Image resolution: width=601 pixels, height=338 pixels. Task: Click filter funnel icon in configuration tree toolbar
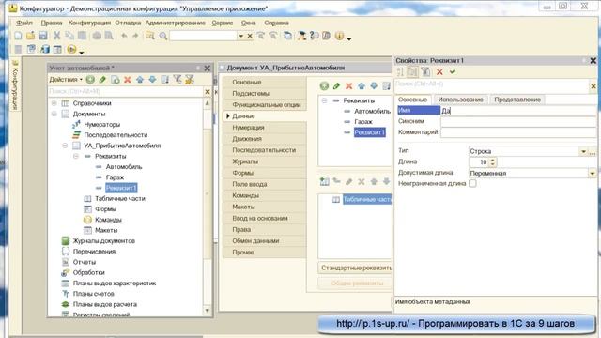click(177, 79)
